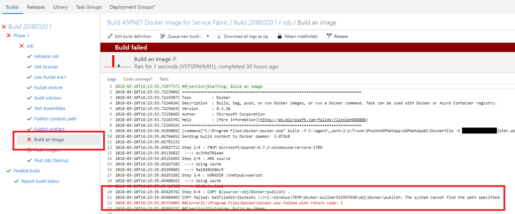The image size is (515, 214).
Task: Open the Initialize Job step
Action: pos(46,56)
